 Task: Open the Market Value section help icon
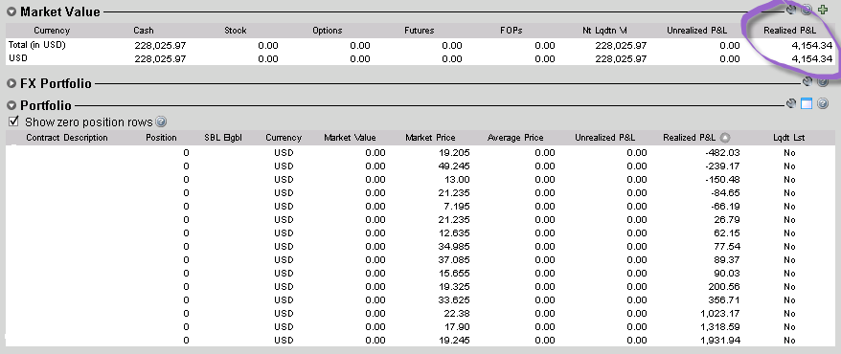point(807,10)
